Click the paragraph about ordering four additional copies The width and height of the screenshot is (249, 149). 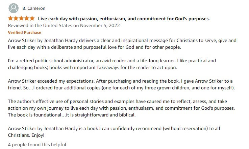pos(121,84)
